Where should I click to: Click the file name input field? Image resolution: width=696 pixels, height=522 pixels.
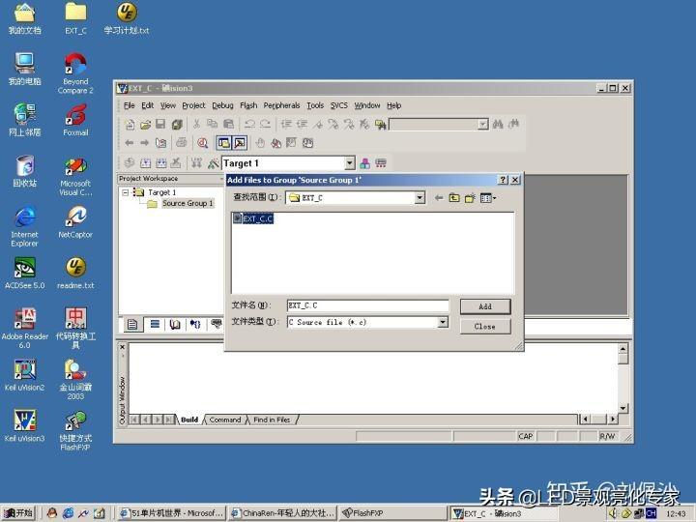click(x=368, y=305)
